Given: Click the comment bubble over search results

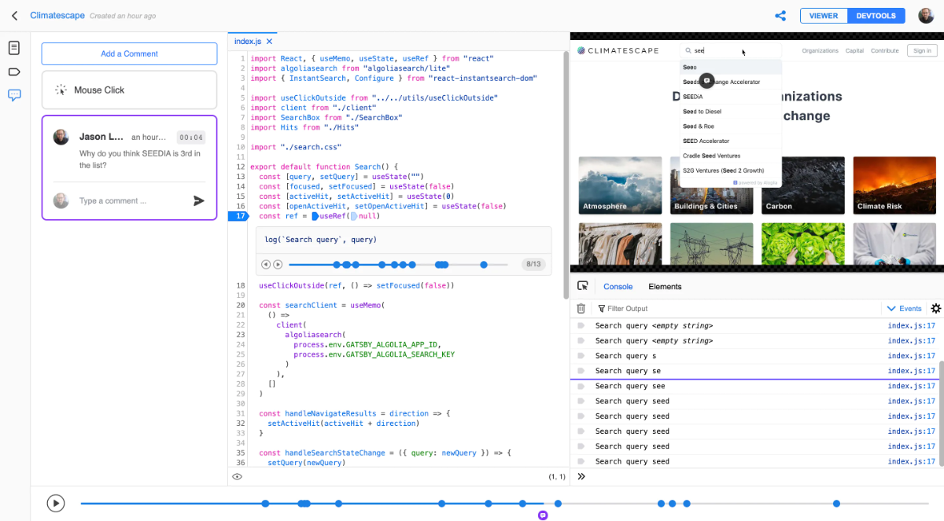Looking at the screenshot, I should pos(706,80).
